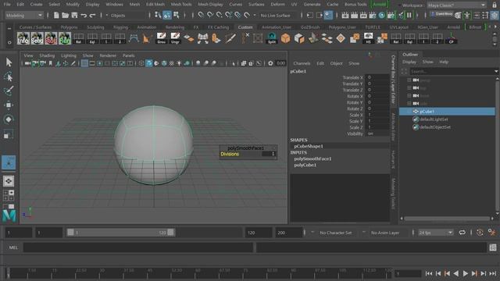Click the Ungr shelf icon
The image size is (500, 281).
coord(175,38)
